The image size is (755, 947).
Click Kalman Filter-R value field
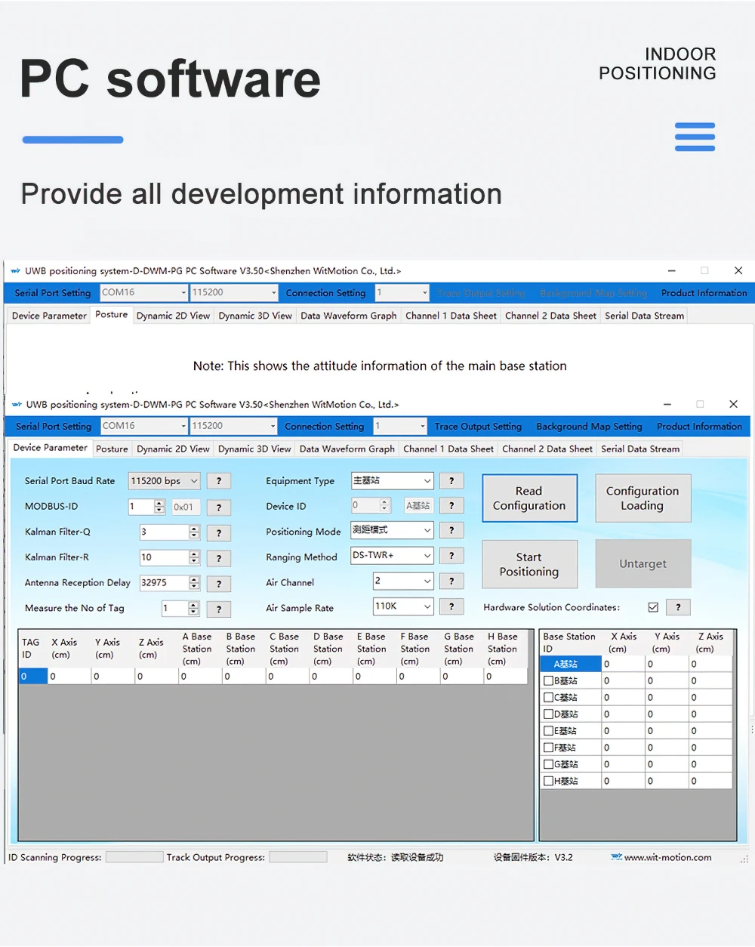click(164, 557)
